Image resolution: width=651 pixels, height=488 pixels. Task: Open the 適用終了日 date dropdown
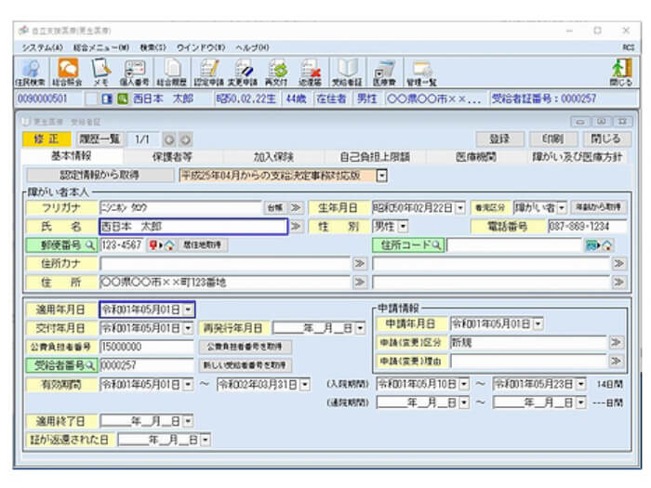click(188, 421)
